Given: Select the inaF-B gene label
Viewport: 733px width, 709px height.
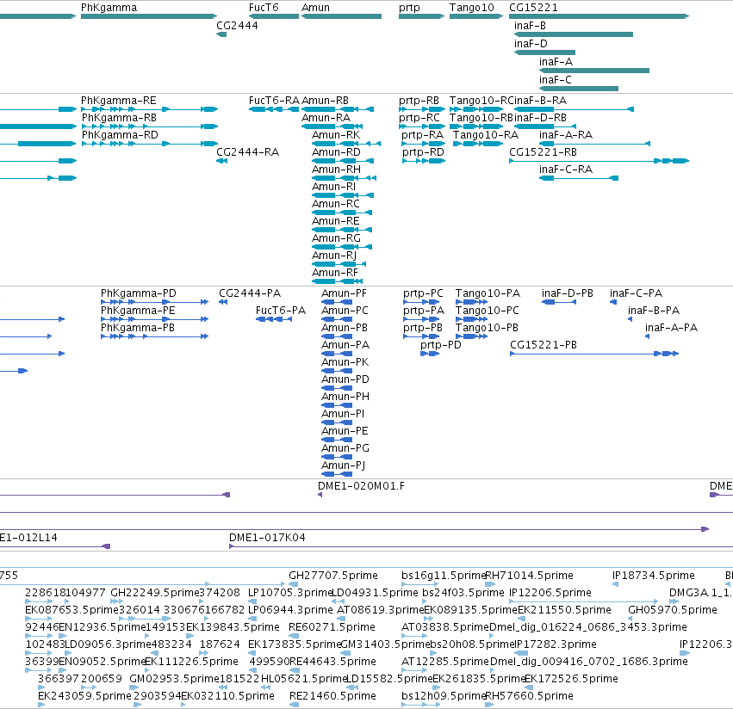Looking at the screenshot, I should pos(530,26).
